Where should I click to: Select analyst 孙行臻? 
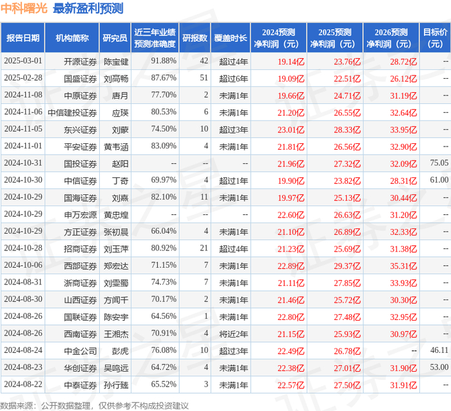click(116, 385)
